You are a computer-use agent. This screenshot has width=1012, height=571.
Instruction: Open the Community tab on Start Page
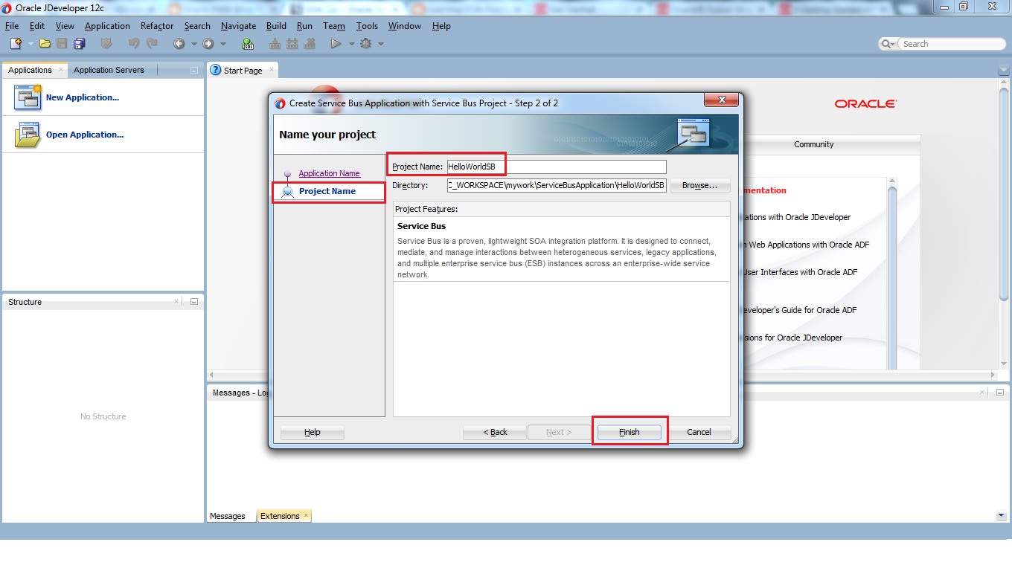point(814,144)
